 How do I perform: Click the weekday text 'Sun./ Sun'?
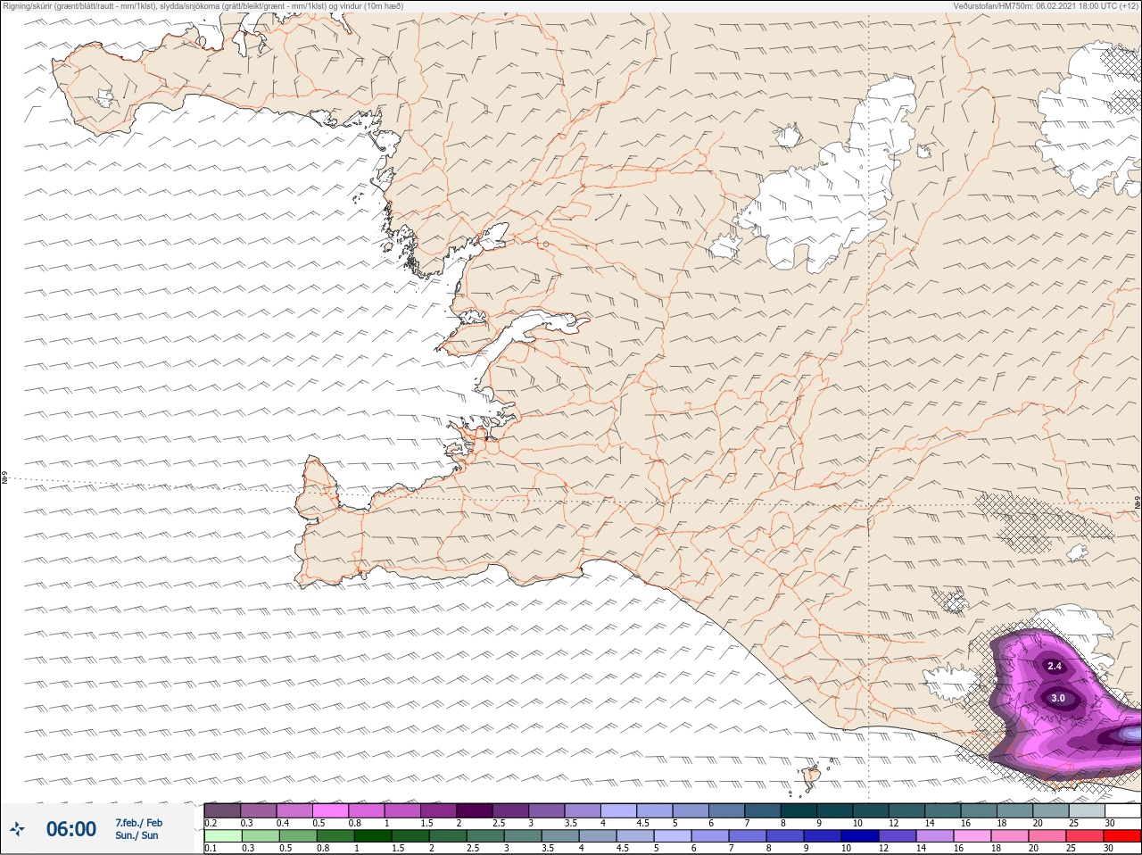(137, 835)
